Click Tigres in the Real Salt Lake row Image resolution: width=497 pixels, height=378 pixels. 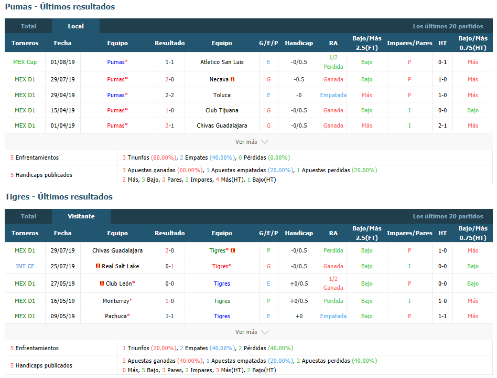coord(221,266)
